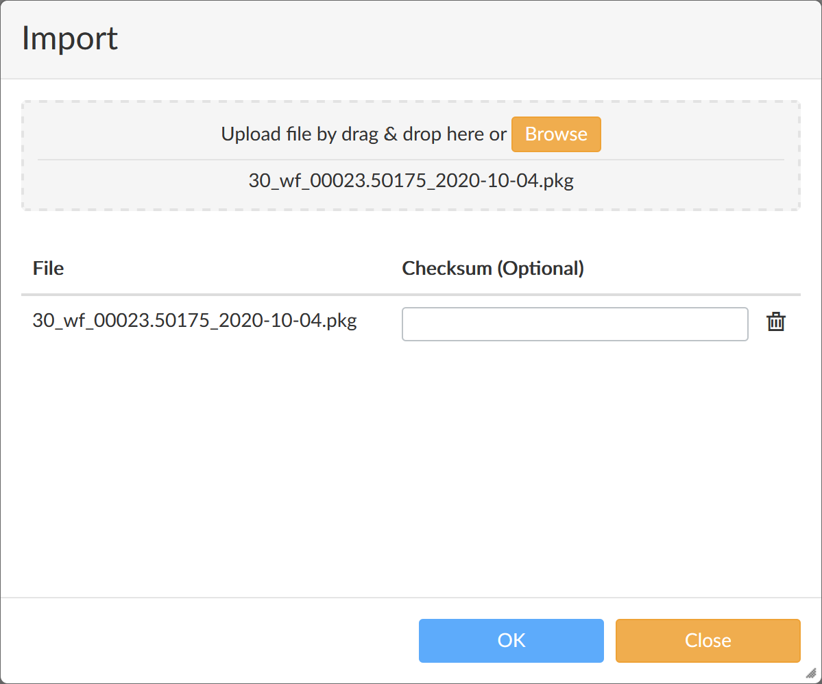Click Browse to choose a file
This screenshot has height=684, width=822.
[556, 134]
